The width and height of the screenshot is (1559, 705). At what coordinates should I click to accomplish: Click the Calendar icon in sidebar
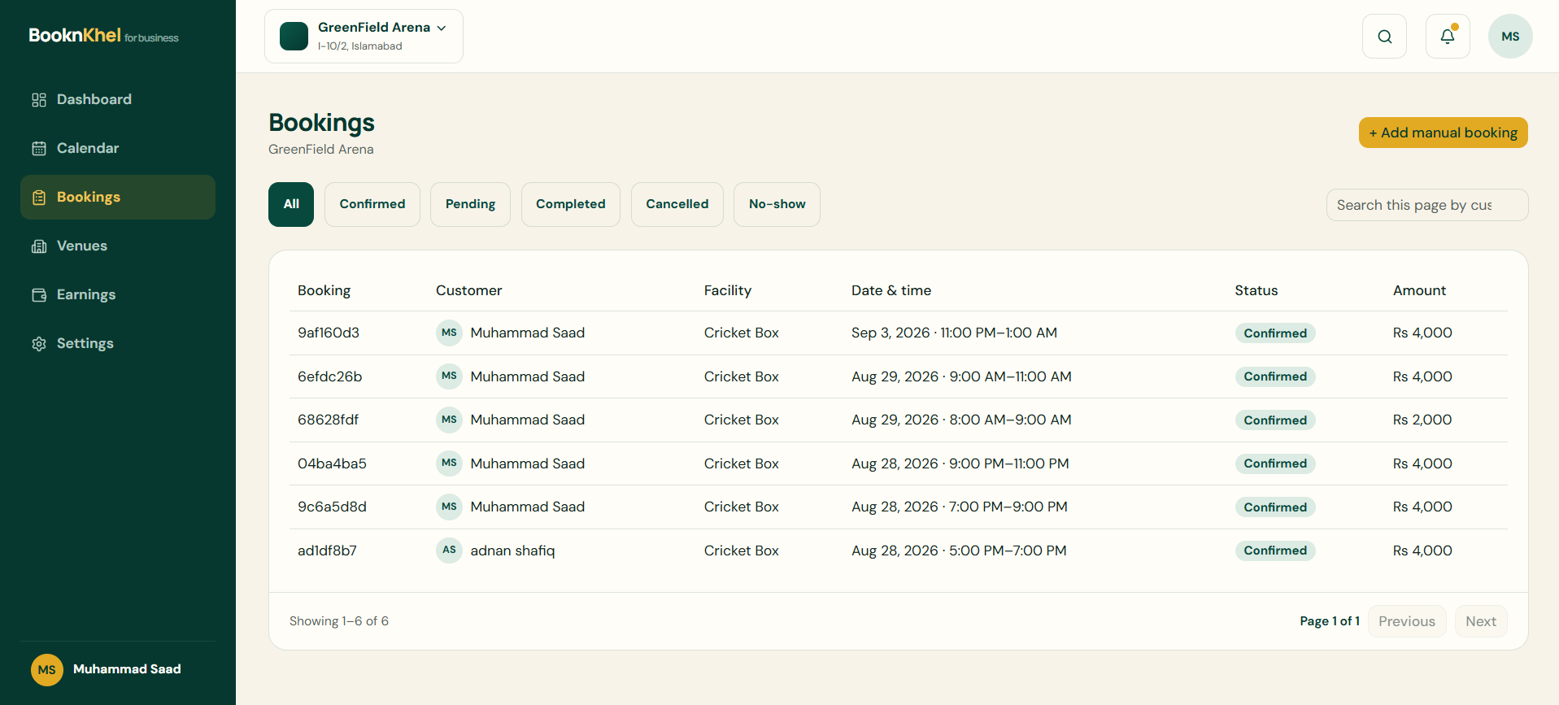click(39, 149)
